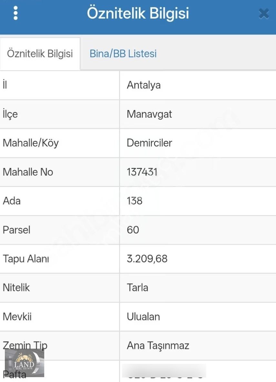
Task: Close the Öznitelik Bilgisi dialog
Action: point(263,13)
